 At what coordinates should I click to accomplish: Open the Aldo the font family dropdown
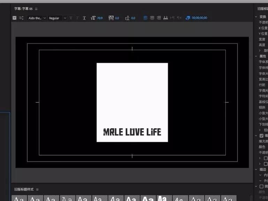click(37, 18)
